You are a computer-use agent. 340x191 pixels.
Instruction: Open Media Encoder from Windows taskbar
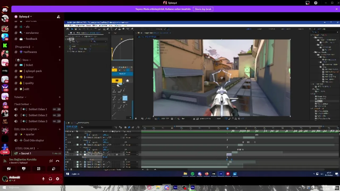point(193,188)
